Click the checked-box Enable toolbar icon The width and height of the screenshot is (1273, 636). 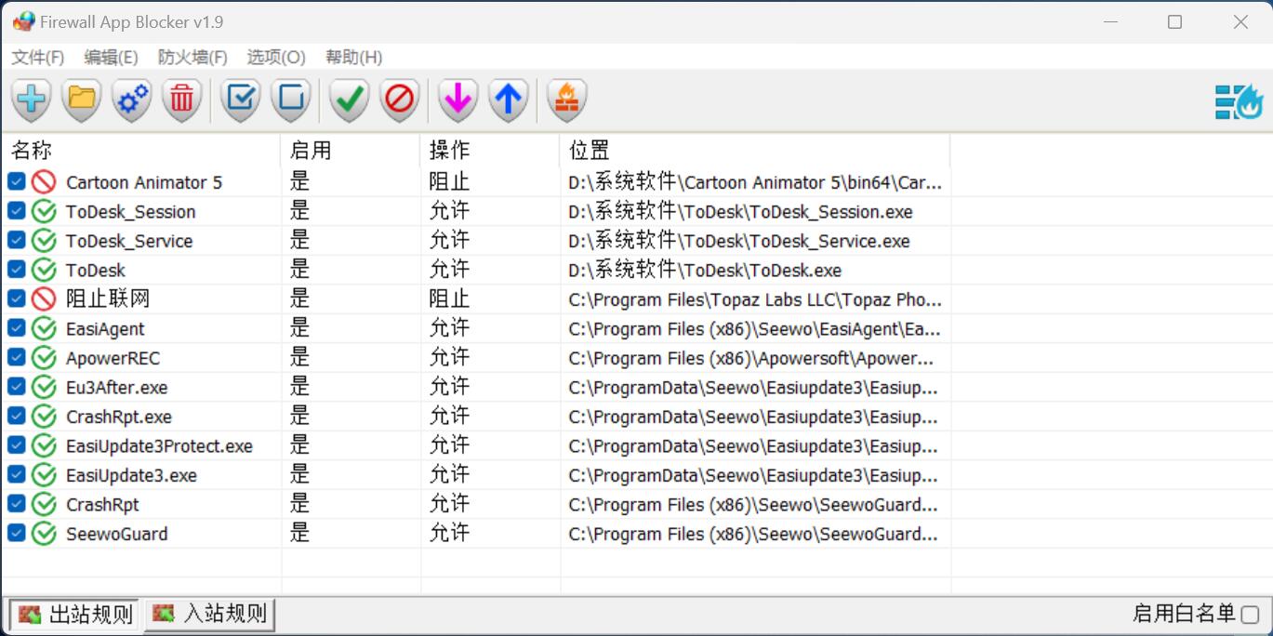(242, 99)
